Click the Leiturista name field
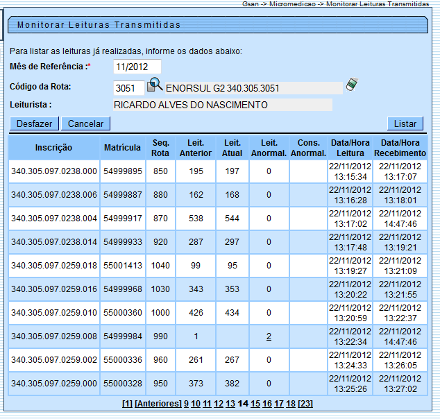This screenshot has width=440, height=419. click(222, 105)
